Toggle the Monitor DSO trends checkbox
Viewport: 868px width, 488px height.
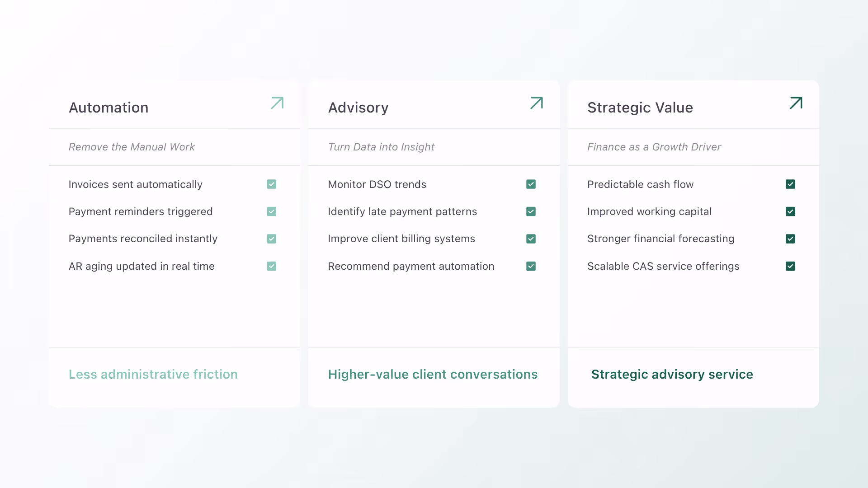coord(531,184)
